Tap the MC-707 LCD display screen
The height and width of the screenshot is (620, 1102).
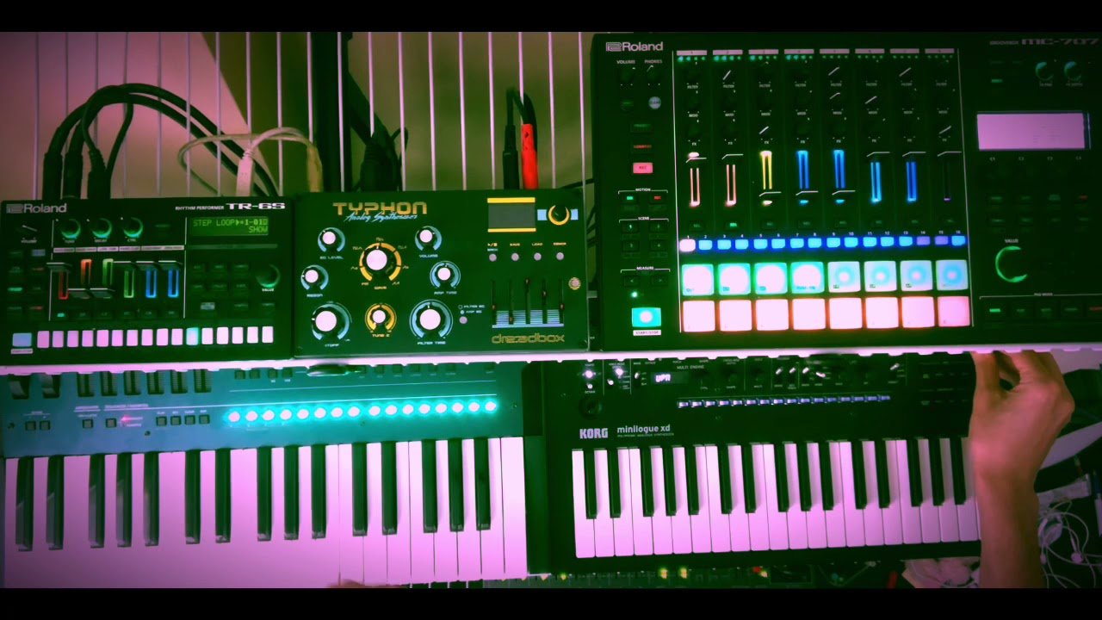[x=1032, y=131]
